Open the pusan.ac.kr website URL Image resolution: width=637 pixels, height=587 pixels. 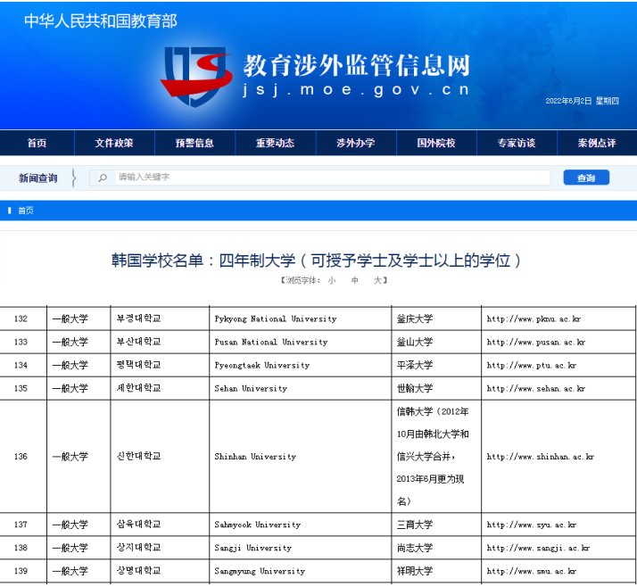click(x=536, y=342)
